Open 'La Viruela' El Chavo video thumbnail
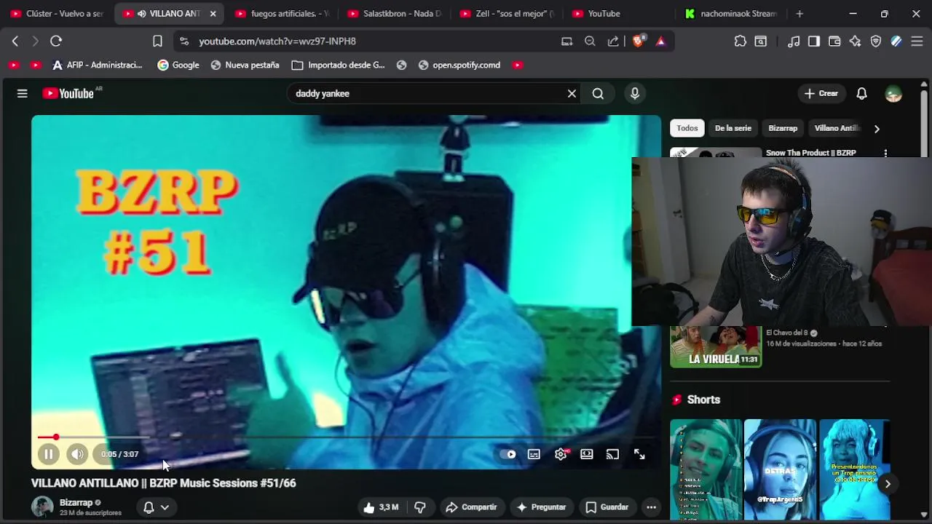 coord(716,346)
